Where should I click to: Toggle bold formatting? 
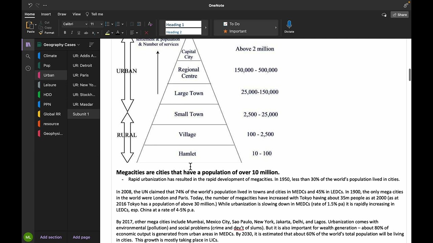tap(65, 33)
